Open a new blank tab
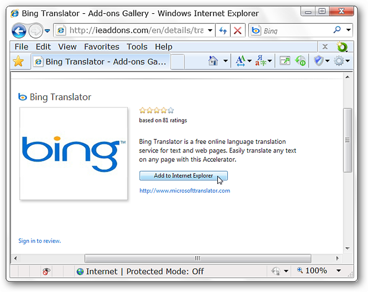 [178, 62]
